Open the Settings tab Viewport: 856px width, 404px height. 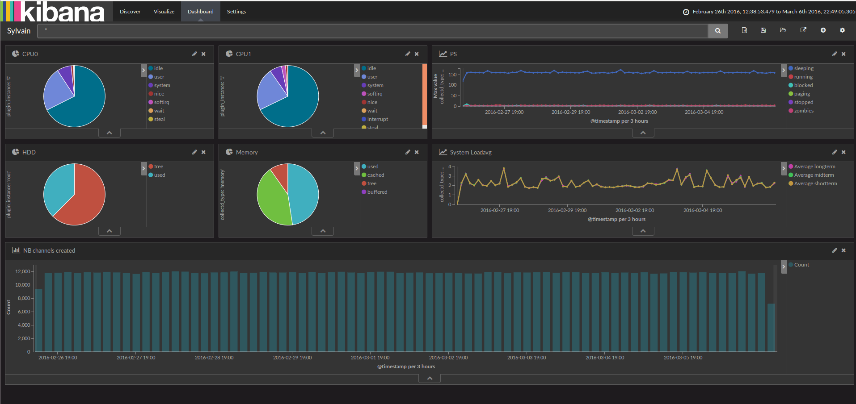tap(236, 12)
